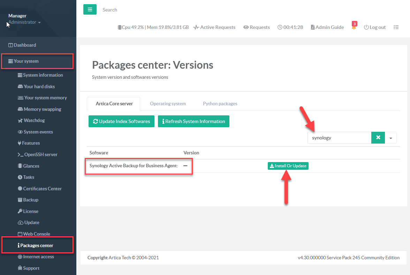Click the green hamburger menu button

tap(90, 10)
